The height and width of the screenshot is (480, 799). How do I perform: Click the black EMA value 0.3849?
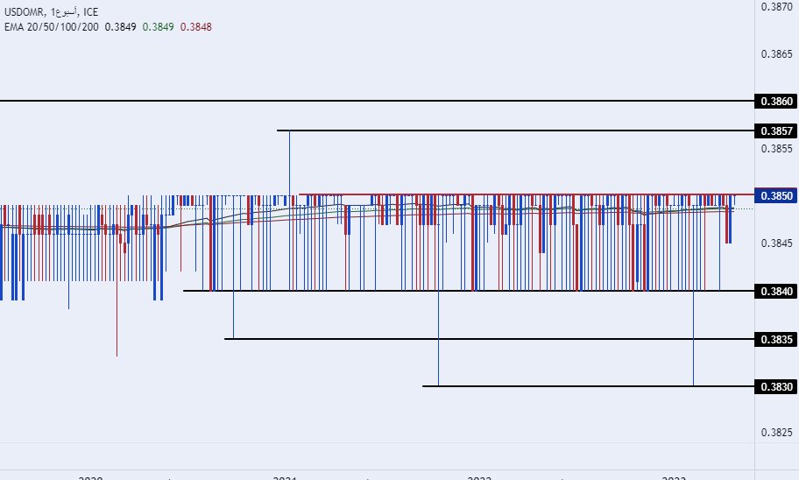pyautogui.click(x=120, y=27)
